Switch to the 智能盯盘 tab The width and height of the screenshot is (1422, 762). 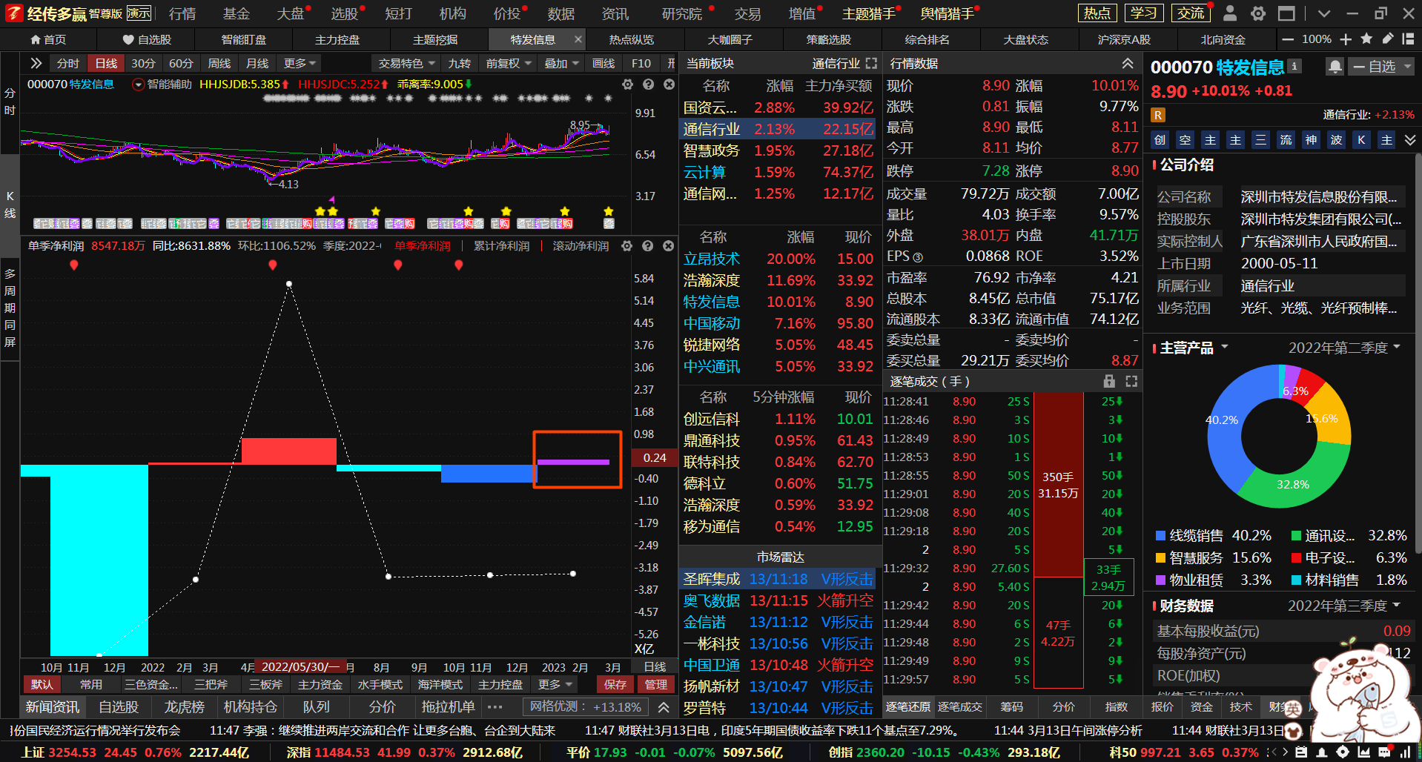pyautogui.click(x=244, y=39)
